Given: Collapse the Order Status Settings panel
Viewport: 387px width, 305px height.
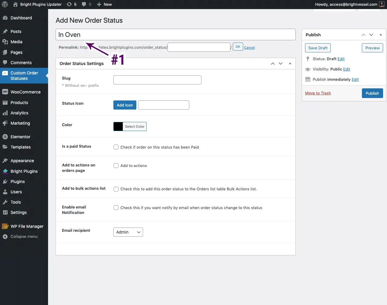Looking at the screenshot, I should point(290,64).
